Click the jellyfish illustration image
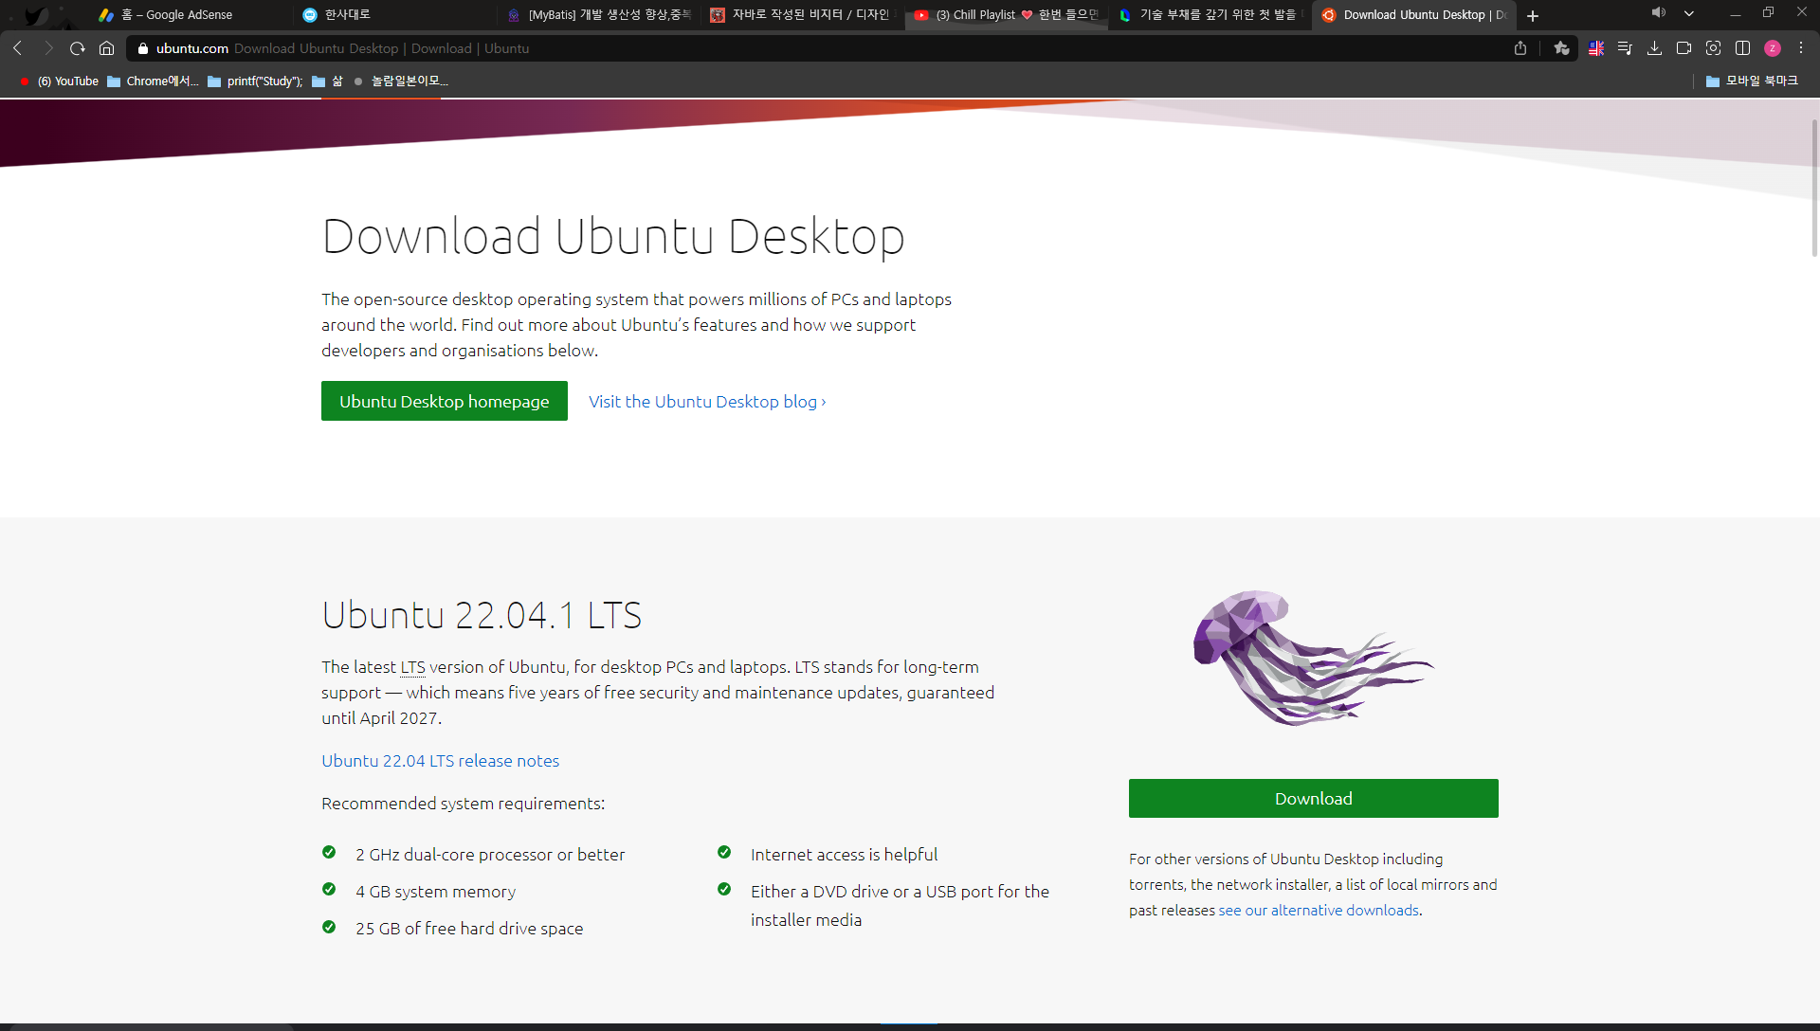The height and width of the screenshot is (1031, 1820). coord(1314,659)
